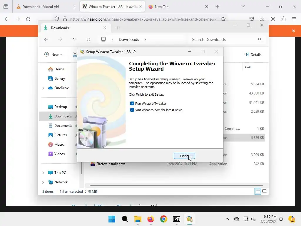301x226 pixels.
Task: Open Music in the Explorer sidebar
Action: click(56, 144)
